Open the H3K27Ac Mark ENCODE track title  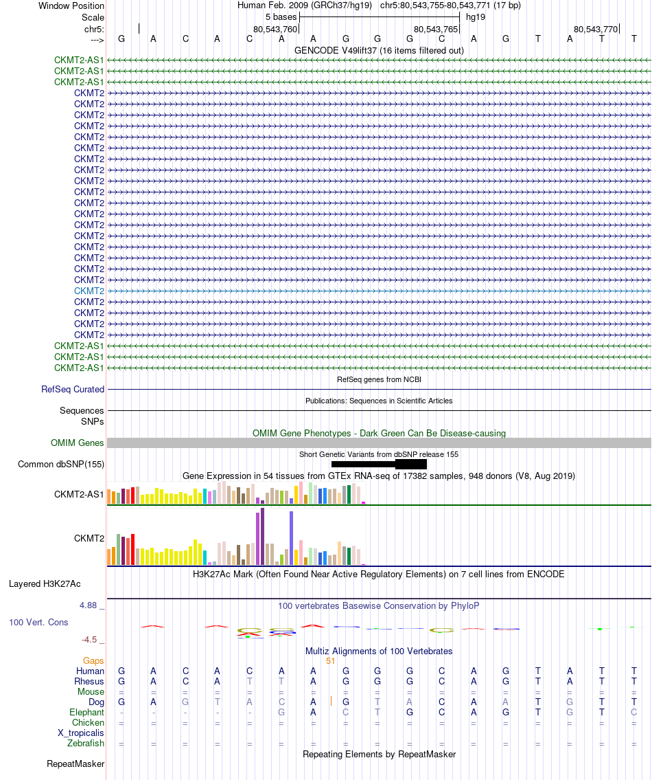tap(379, 574)
